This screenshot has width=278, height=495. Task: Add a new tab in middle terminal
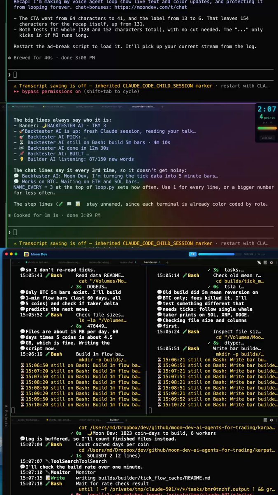coord(162,106)
